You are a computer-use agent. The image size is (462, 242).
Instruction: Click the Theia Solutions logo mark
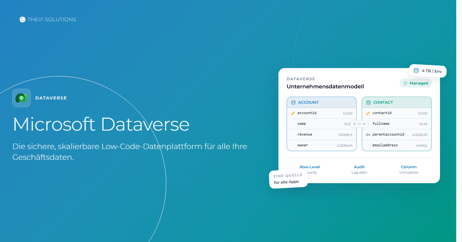coord(23,19)
